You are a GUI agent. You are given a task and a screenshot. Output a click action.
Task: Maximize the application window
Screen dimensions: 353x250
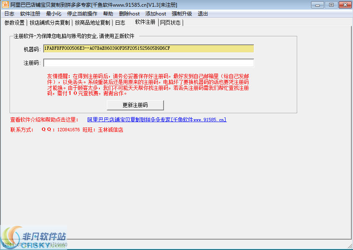[x=331, y=5]
